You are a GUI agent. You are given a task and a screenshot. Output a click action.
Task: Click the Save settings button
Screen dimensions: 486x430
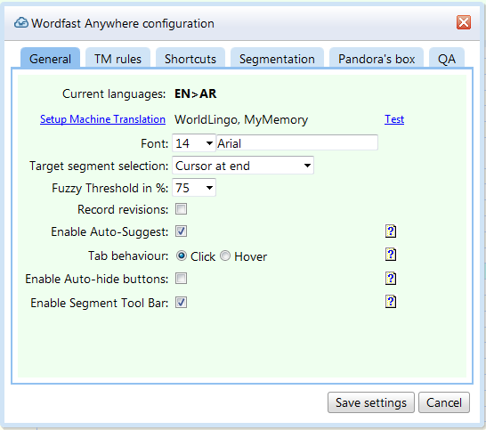371,402
